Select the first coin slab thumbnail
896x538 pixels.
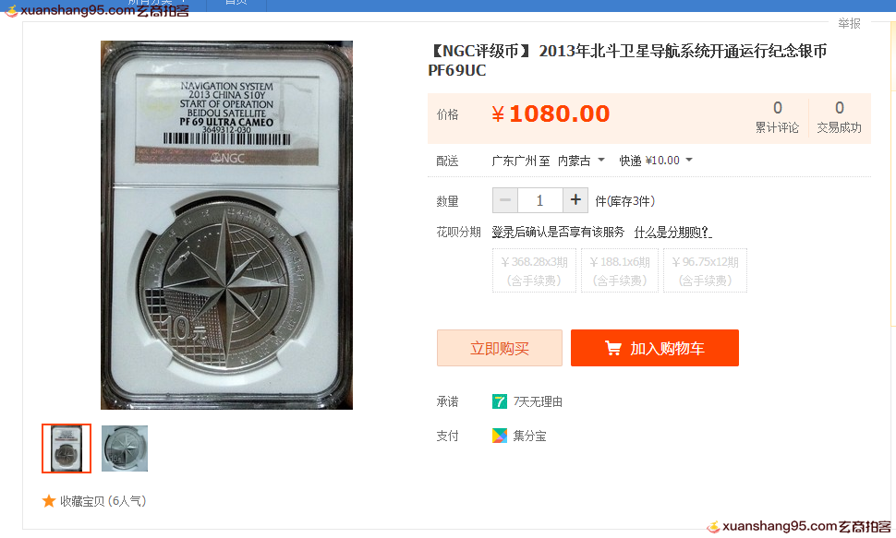(67, 448)
